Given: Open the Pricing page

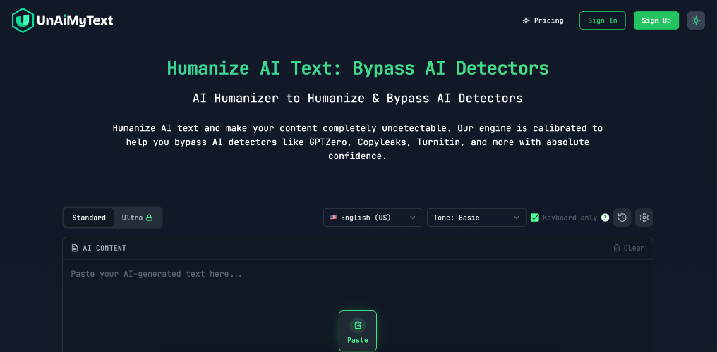Looking at the screenshot, I should 543,20.
